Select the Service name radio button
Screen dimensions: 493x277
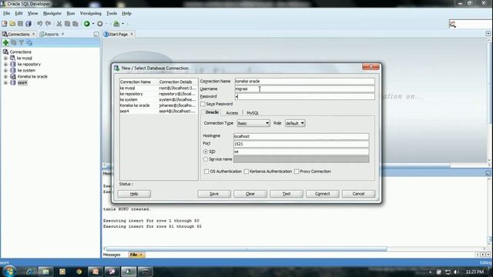pyautogui.click(x=206, y=159)
